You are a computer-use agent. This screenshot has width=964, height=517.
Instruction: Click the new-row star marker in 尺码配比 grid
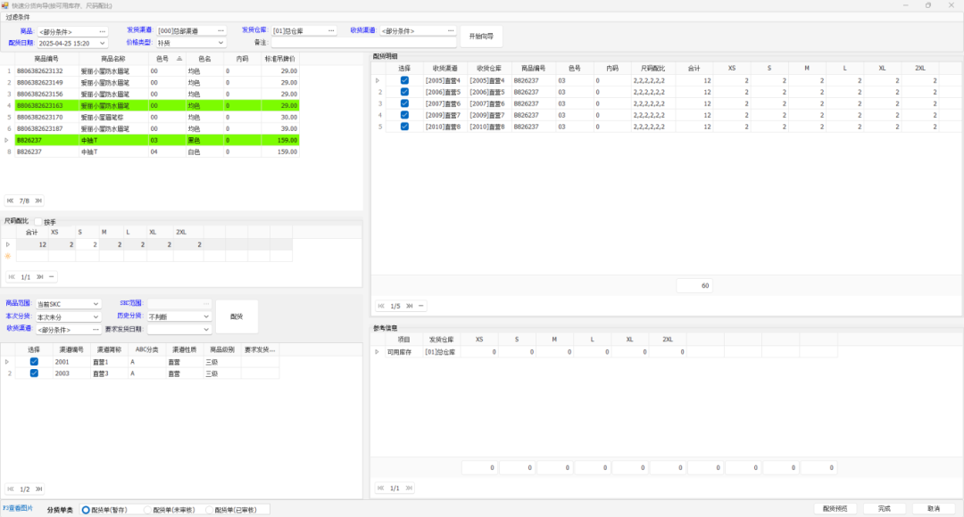(x=8, y=256)
